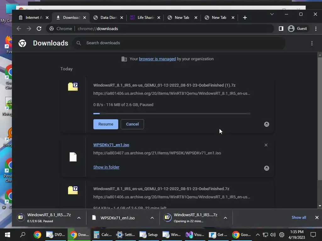Click the Search downloads field

[x=179, y=43]
